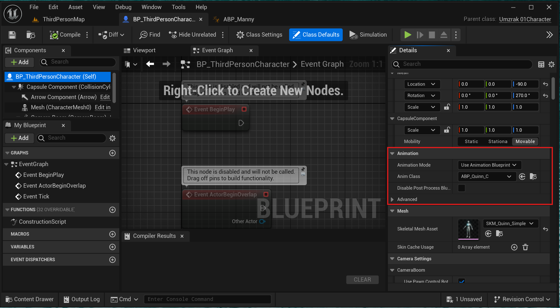The width and height of the screenshot is (560, 308).
Task: Start Simulation mode
Action: tap(368, 35)
